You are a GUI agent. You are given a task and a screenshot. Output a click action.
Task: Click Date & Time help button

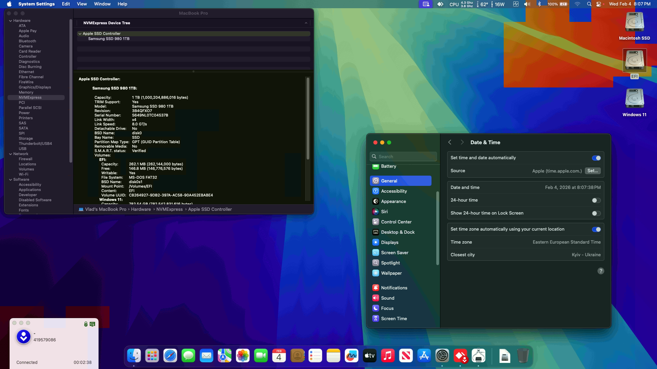pyautogui.click(x=601, y=271)
